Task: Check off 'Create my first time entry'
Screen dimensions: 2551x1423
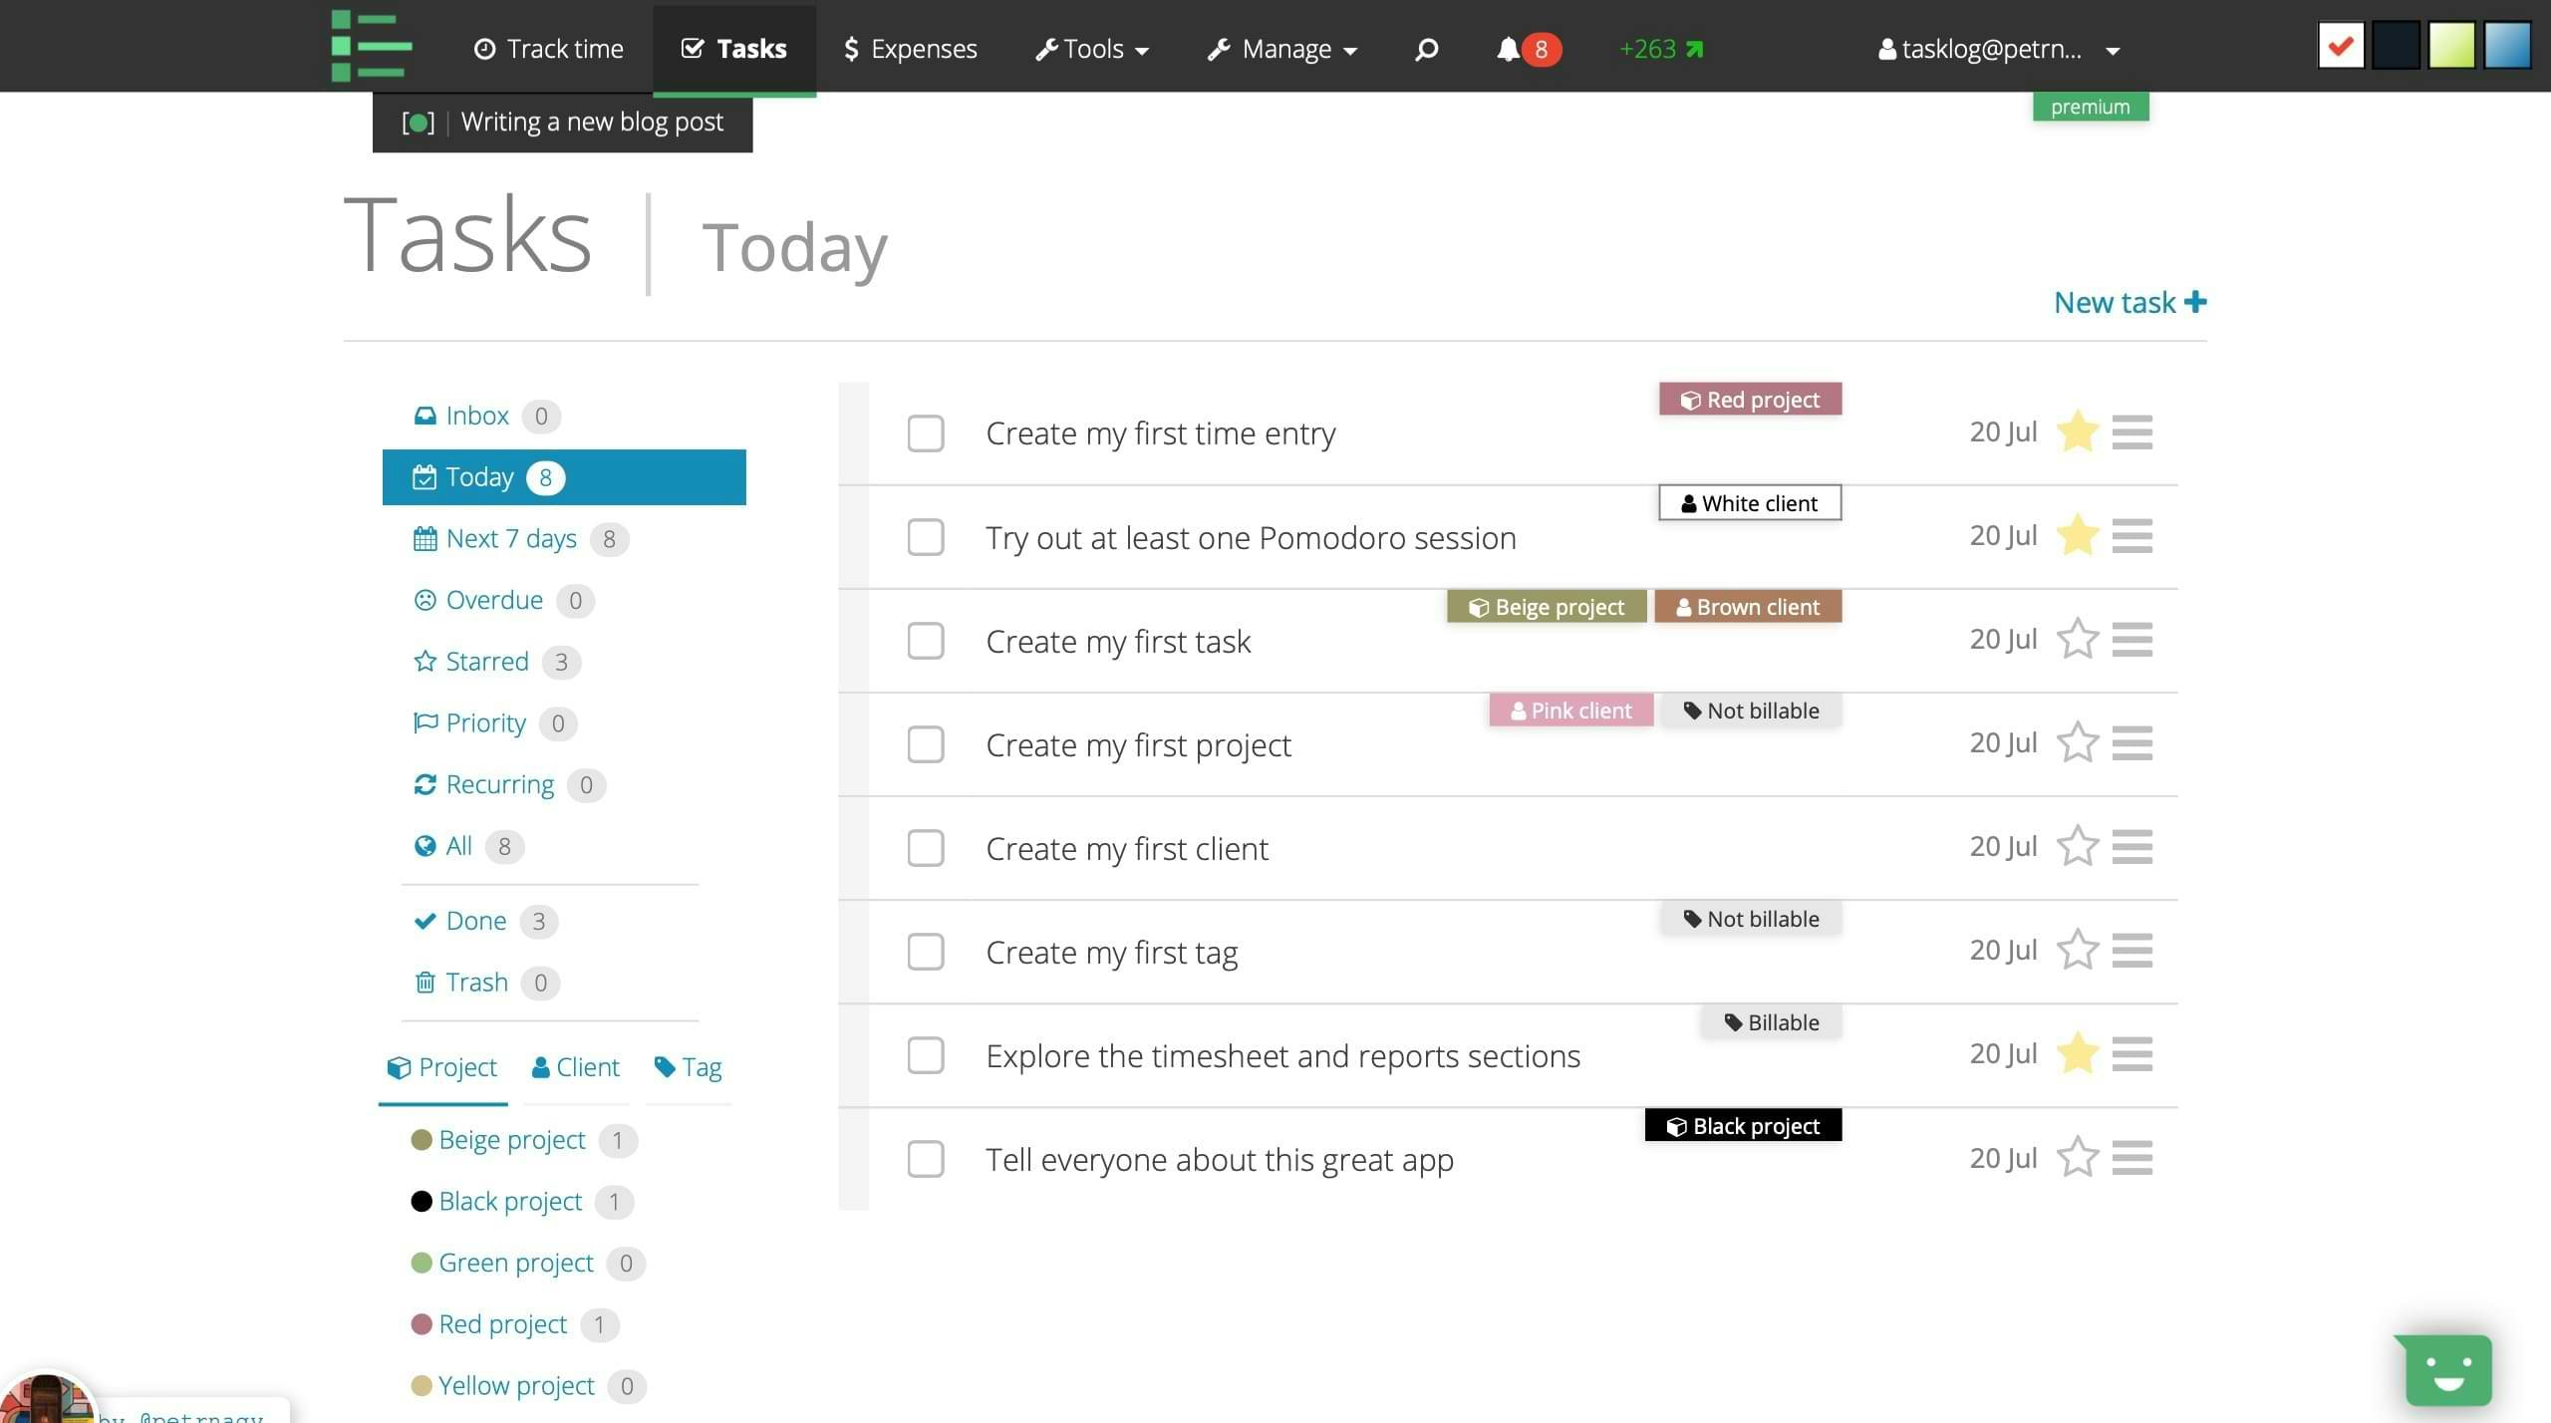Action: pyautogui.click(x=925, y=433)
